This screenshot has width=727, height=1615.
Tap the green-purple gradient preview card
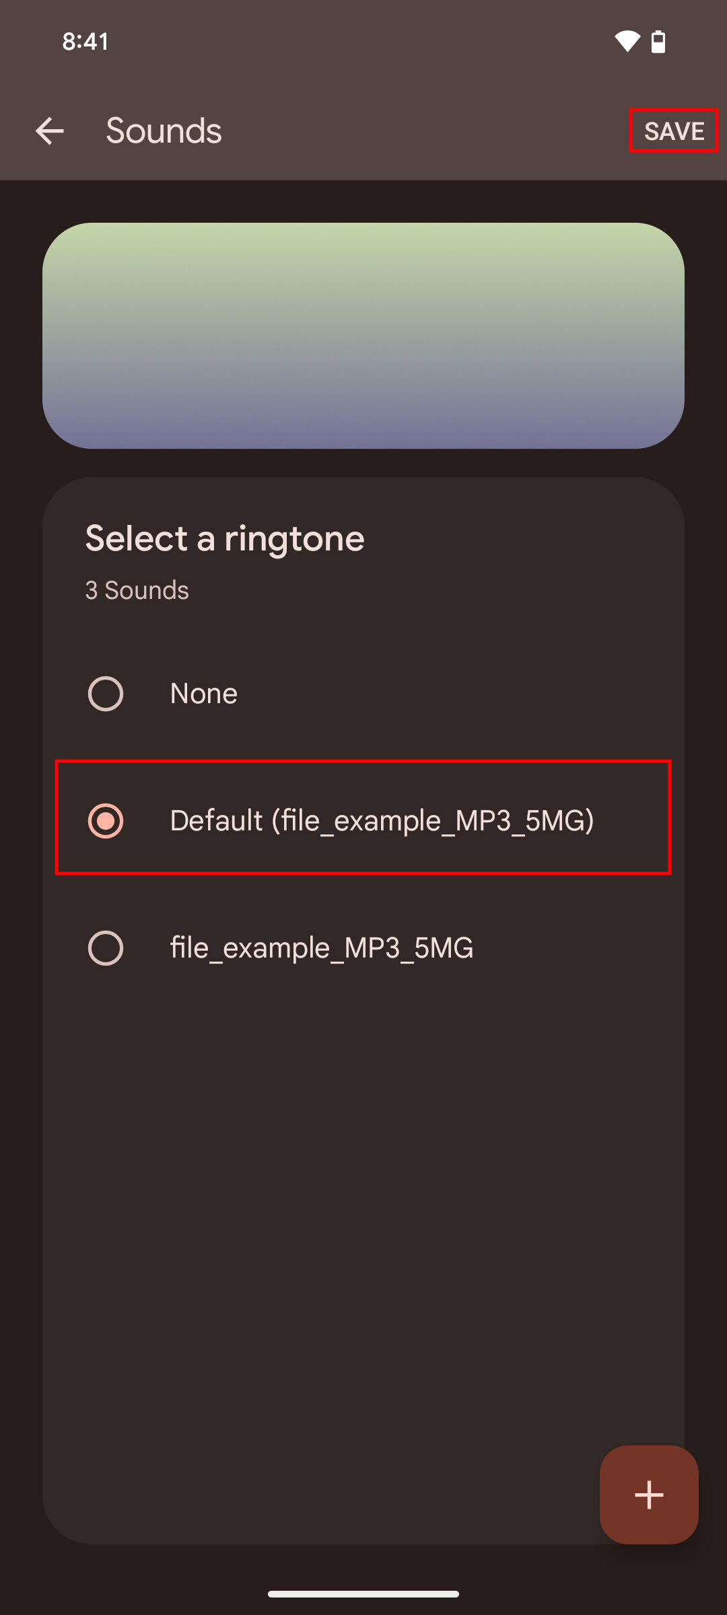(x=363, y=335)
